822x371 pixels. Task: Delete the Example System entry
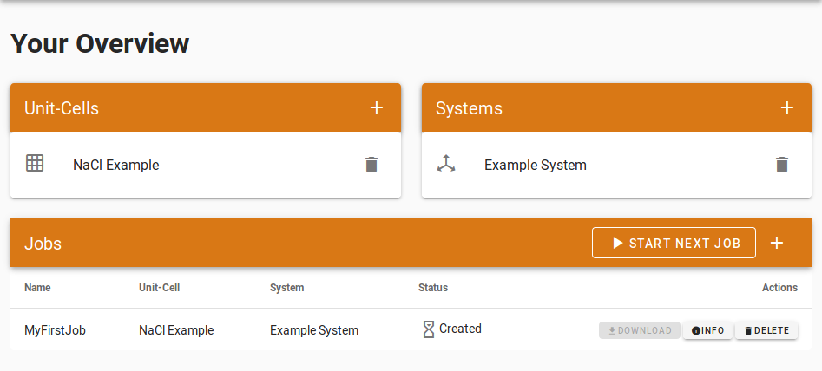point(781,165)
